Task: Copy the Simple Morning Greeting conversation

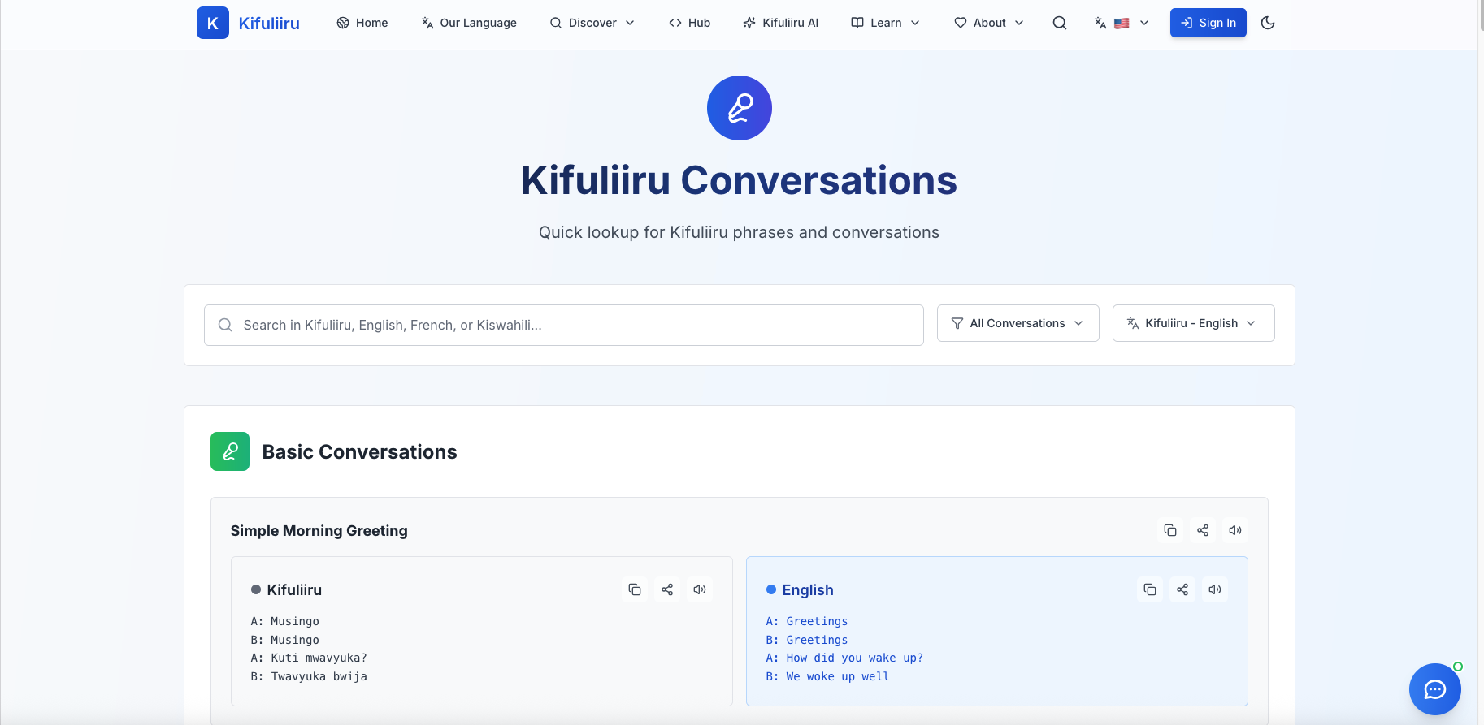Action: (x=1170, y=530)
